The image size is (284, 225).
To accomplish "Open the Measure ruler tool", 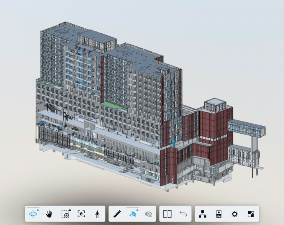I will (117, 214).
